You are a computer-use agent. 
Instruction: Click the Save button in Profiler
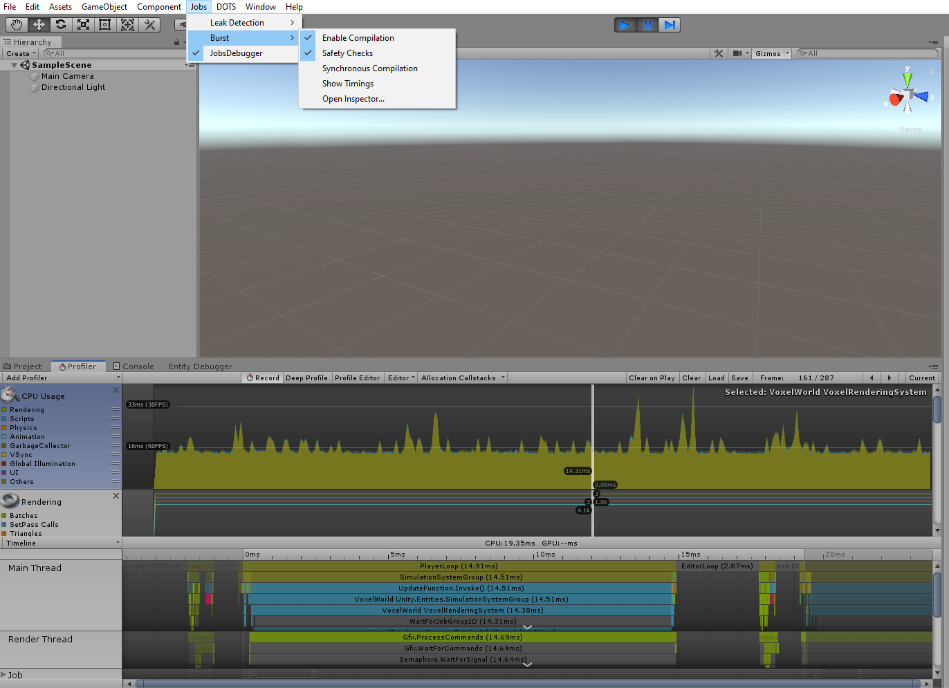(739, 378)
